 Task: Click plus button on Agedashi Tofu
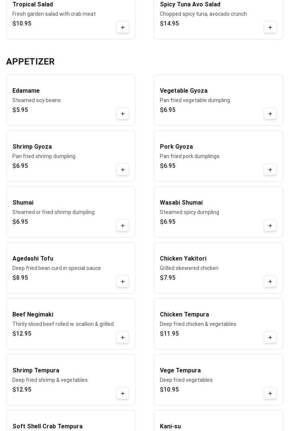click(123, 282)
